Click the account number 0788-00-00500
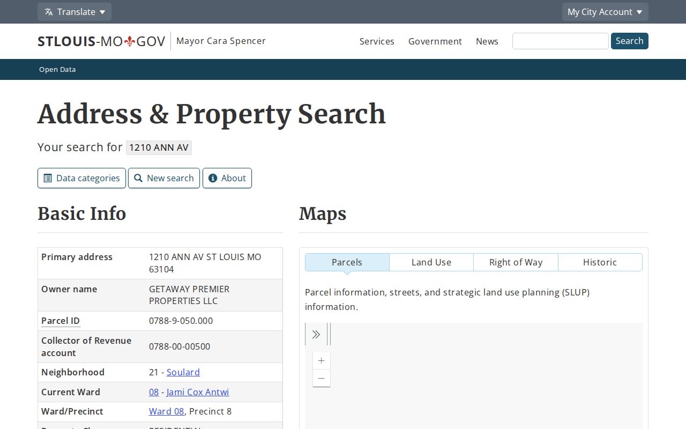Viewport: 686px width, 429px height. click(180, 346)
